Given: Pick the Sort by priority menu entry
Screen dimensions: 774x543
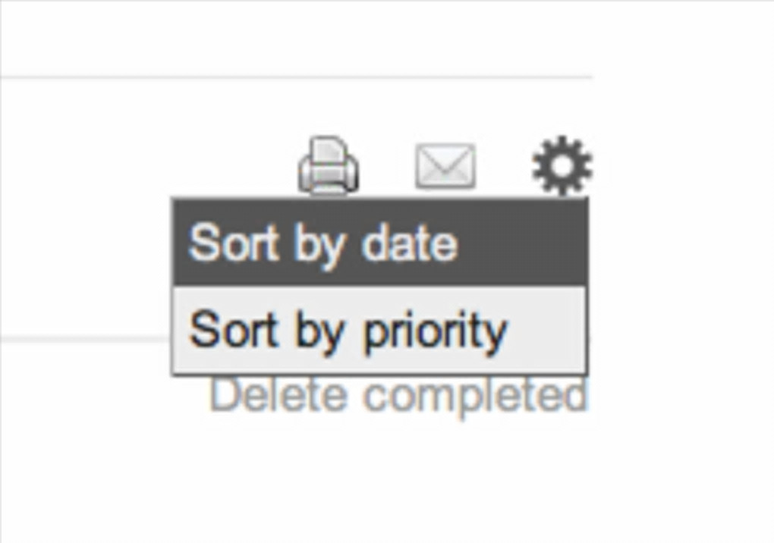Looking at the screenshot, I should pyautogui.click(x=379, y=331).
